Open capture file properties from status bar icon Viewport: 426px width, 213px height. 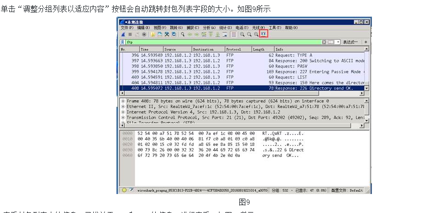(x=131, y=190)
